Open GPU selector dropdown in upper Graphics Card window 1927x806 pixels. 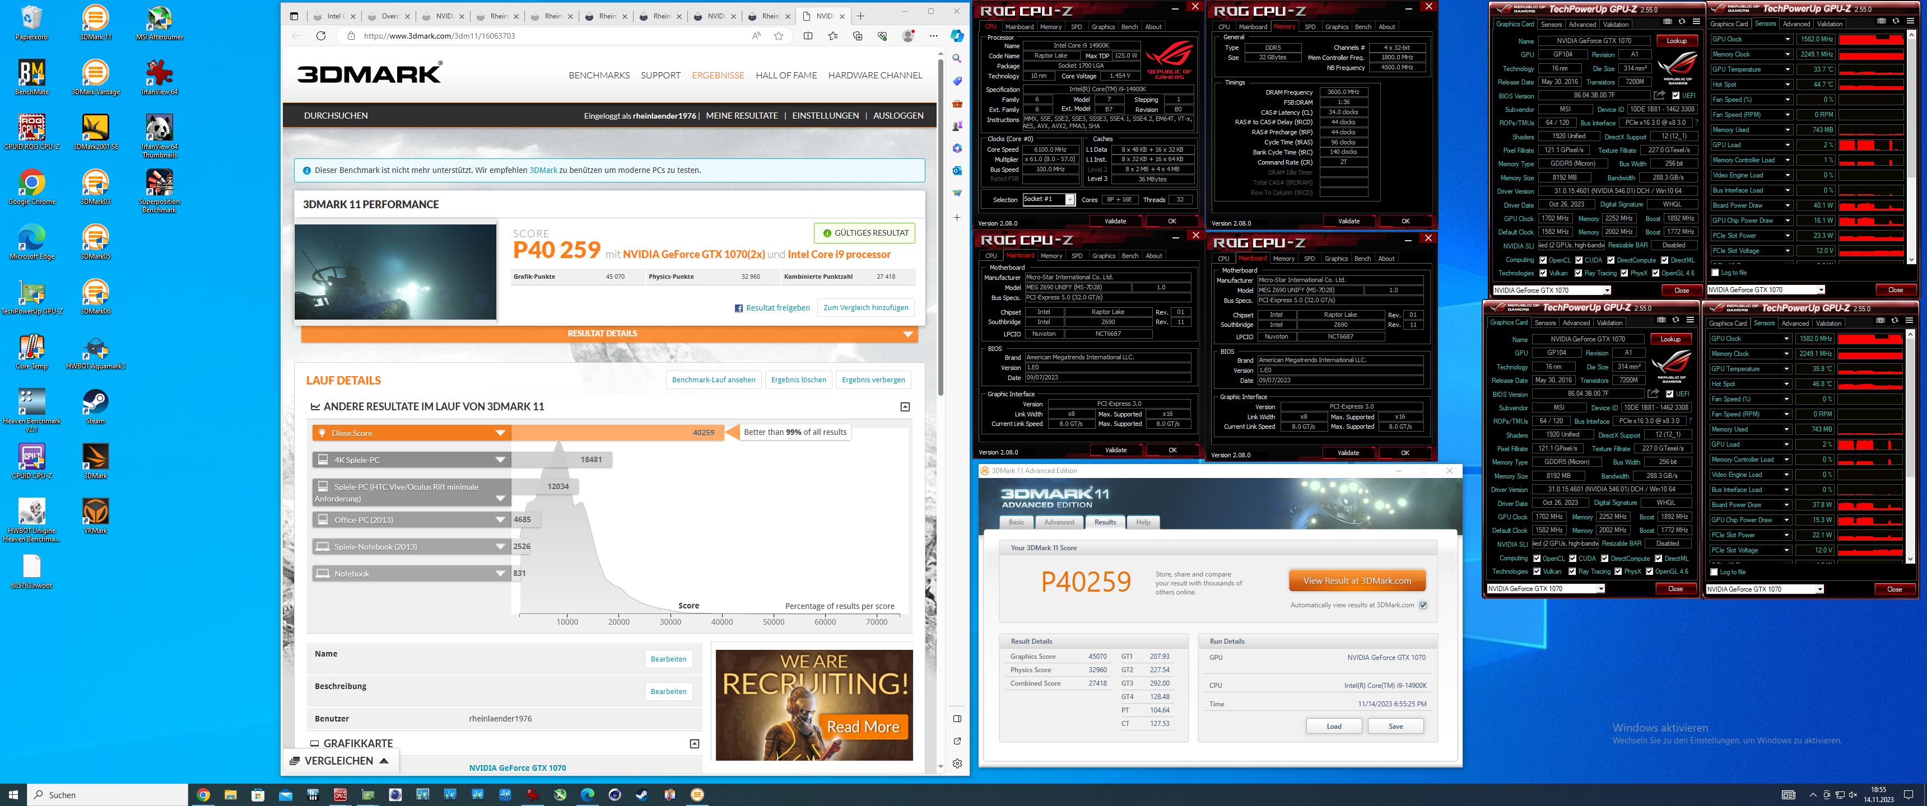click(x=1606, y=290)
